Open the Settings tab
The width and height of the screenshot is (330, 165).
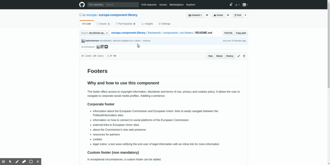point(164,24)
